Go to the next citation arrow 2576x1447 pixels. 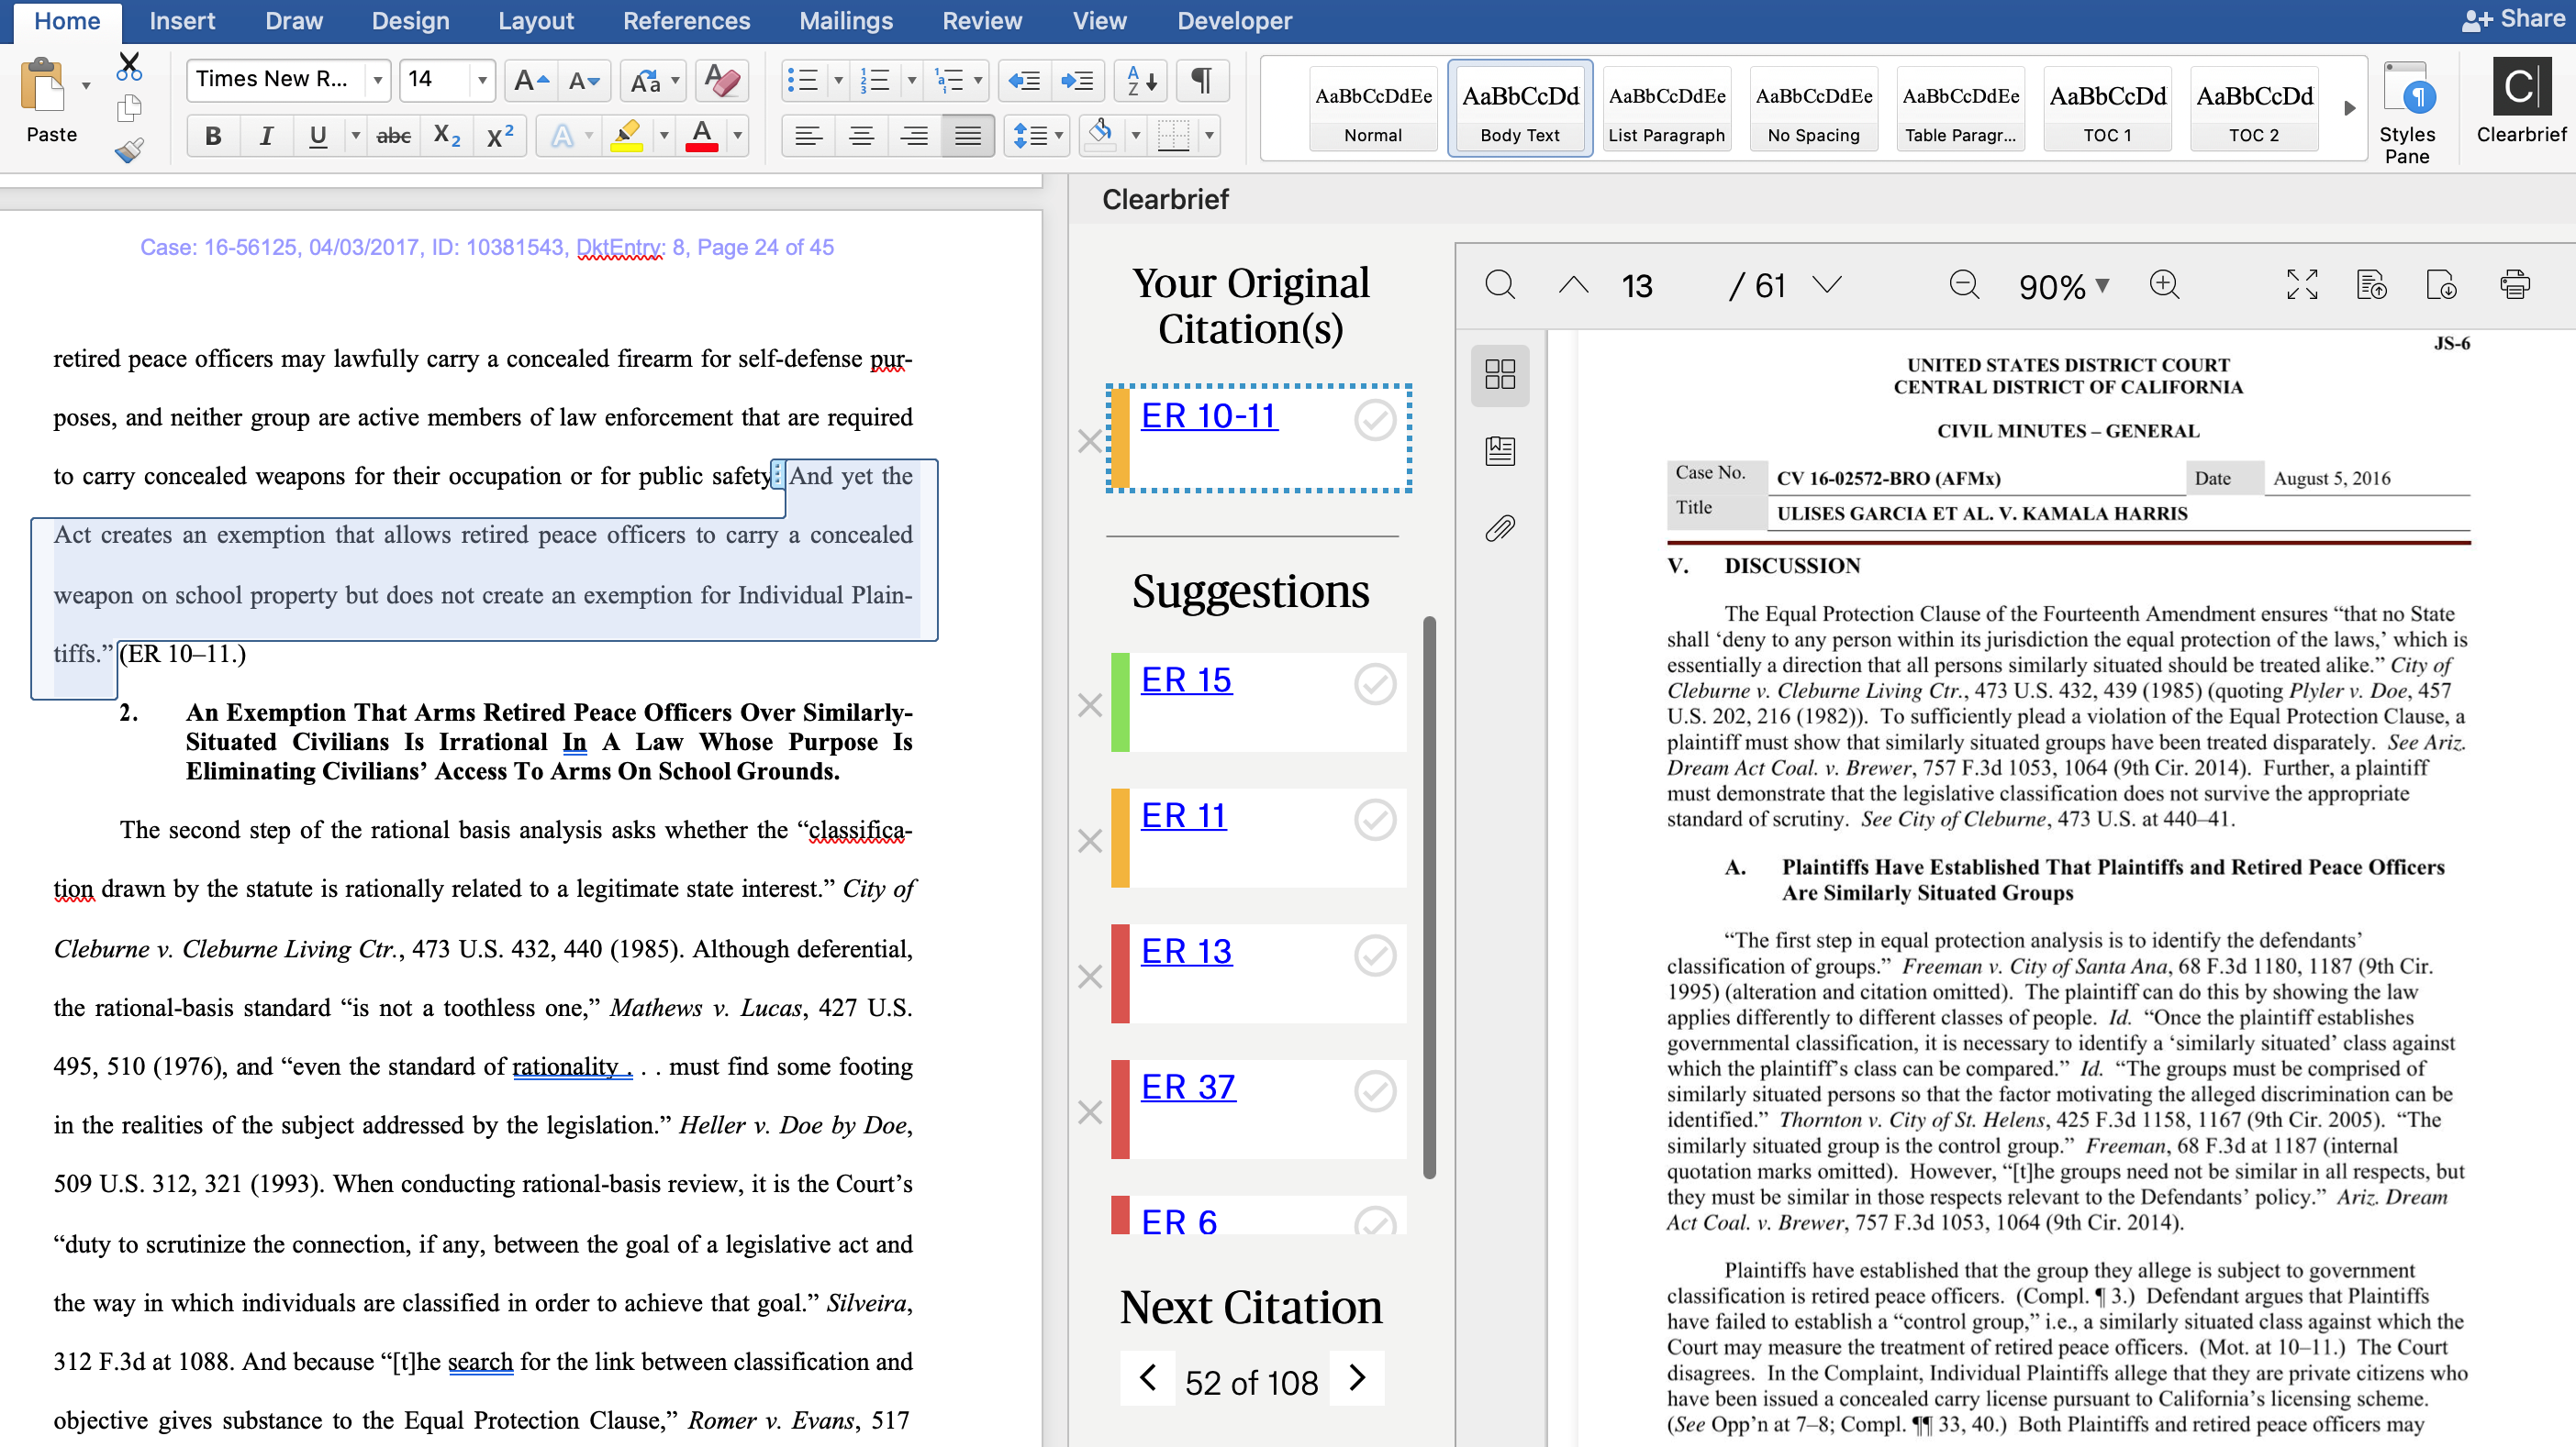click(x=1357, y=1378)
